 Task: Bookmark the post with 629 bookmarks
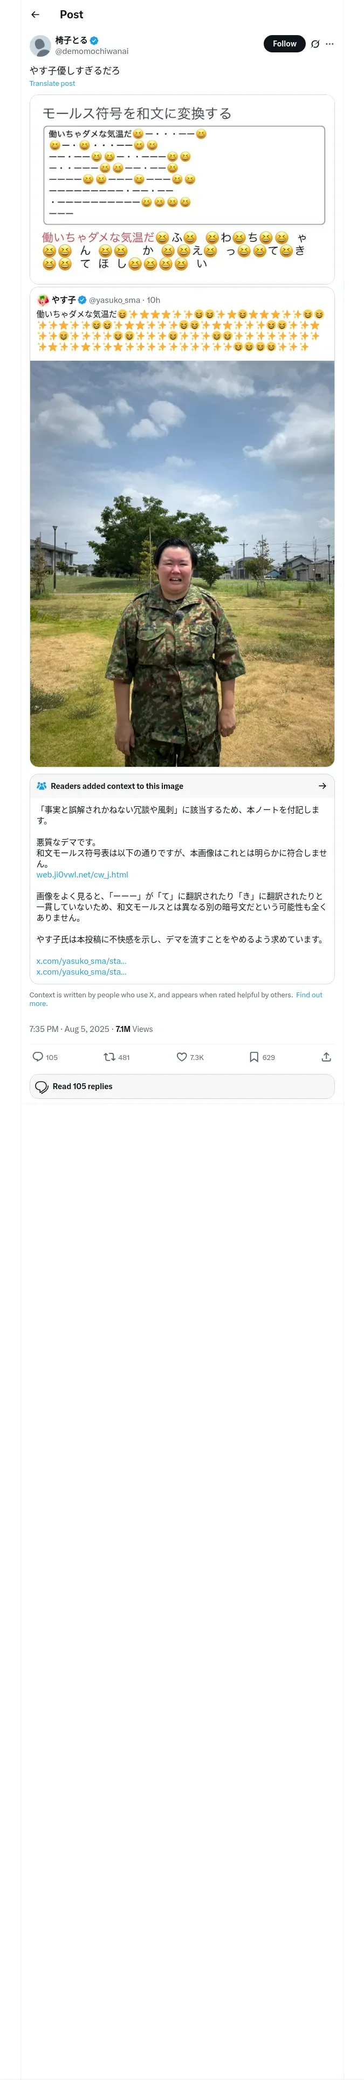[253, 1056]
